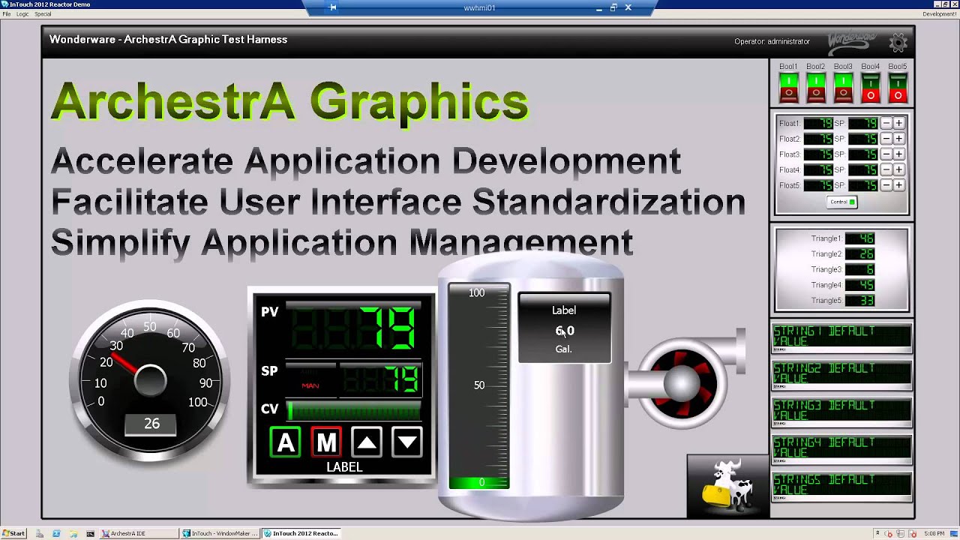Open the command prompt quick launch icon
Image resolution: width=960 pixels, height=540 pixels.
(91, 533)
